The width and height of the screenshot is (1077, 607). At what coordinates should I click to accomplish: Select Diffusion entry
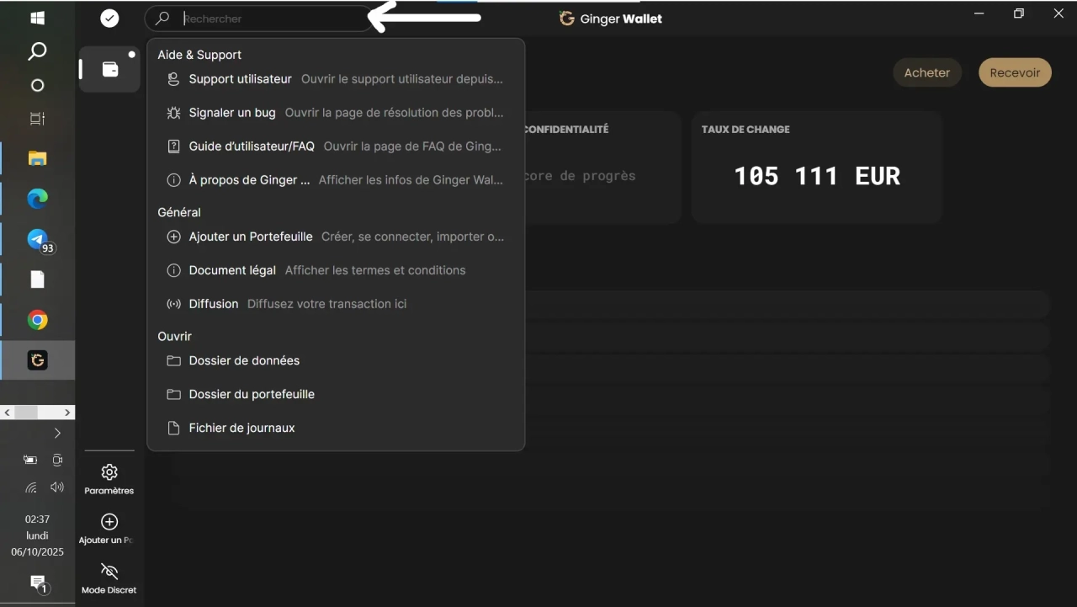coord(336,304)
